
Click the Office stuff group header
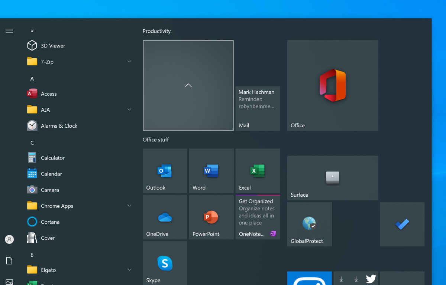[x=156, y=140]
